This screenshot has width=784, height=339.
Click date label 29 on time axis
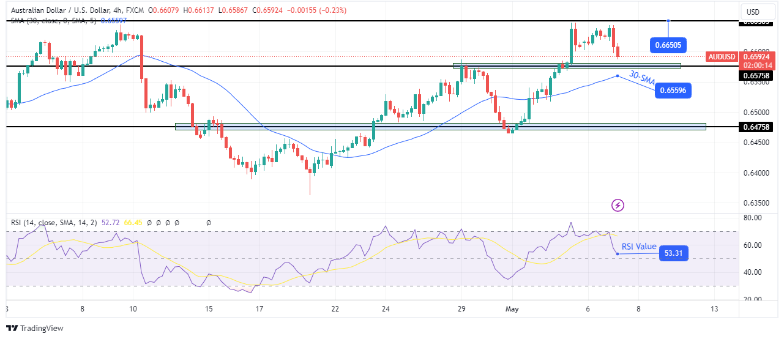point(461,309)
